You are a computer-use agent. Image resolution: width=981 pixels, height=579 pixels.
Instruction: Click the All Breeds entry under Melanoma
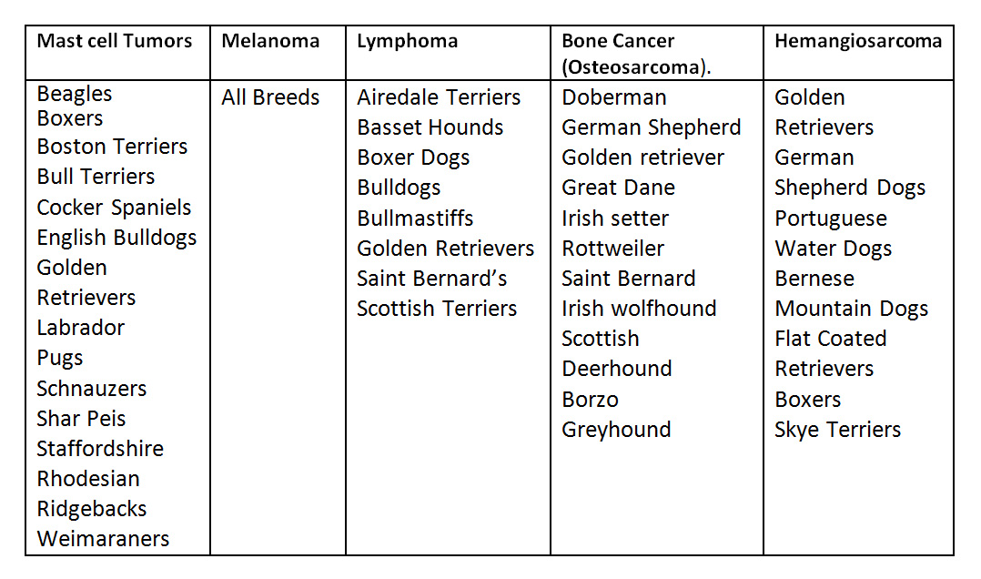click(270, 97)
